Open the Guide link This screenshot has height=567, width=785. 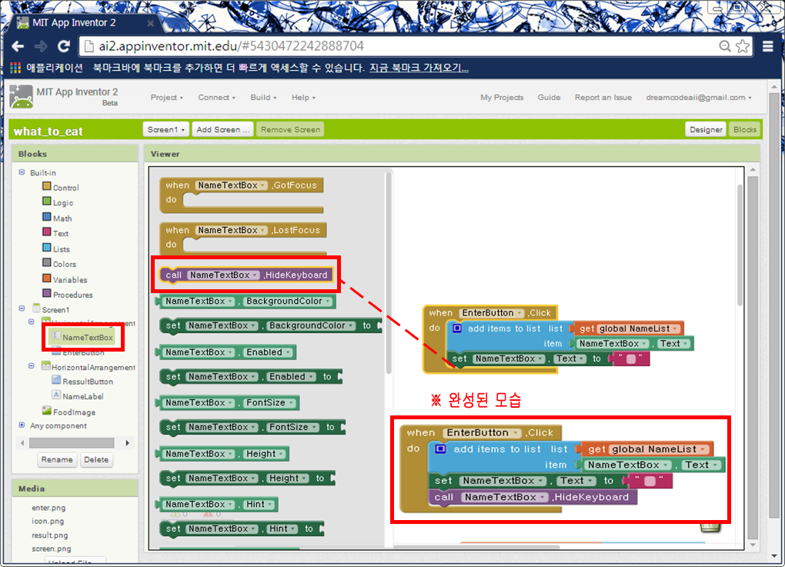pyautogui.click(x=549, y=98)
